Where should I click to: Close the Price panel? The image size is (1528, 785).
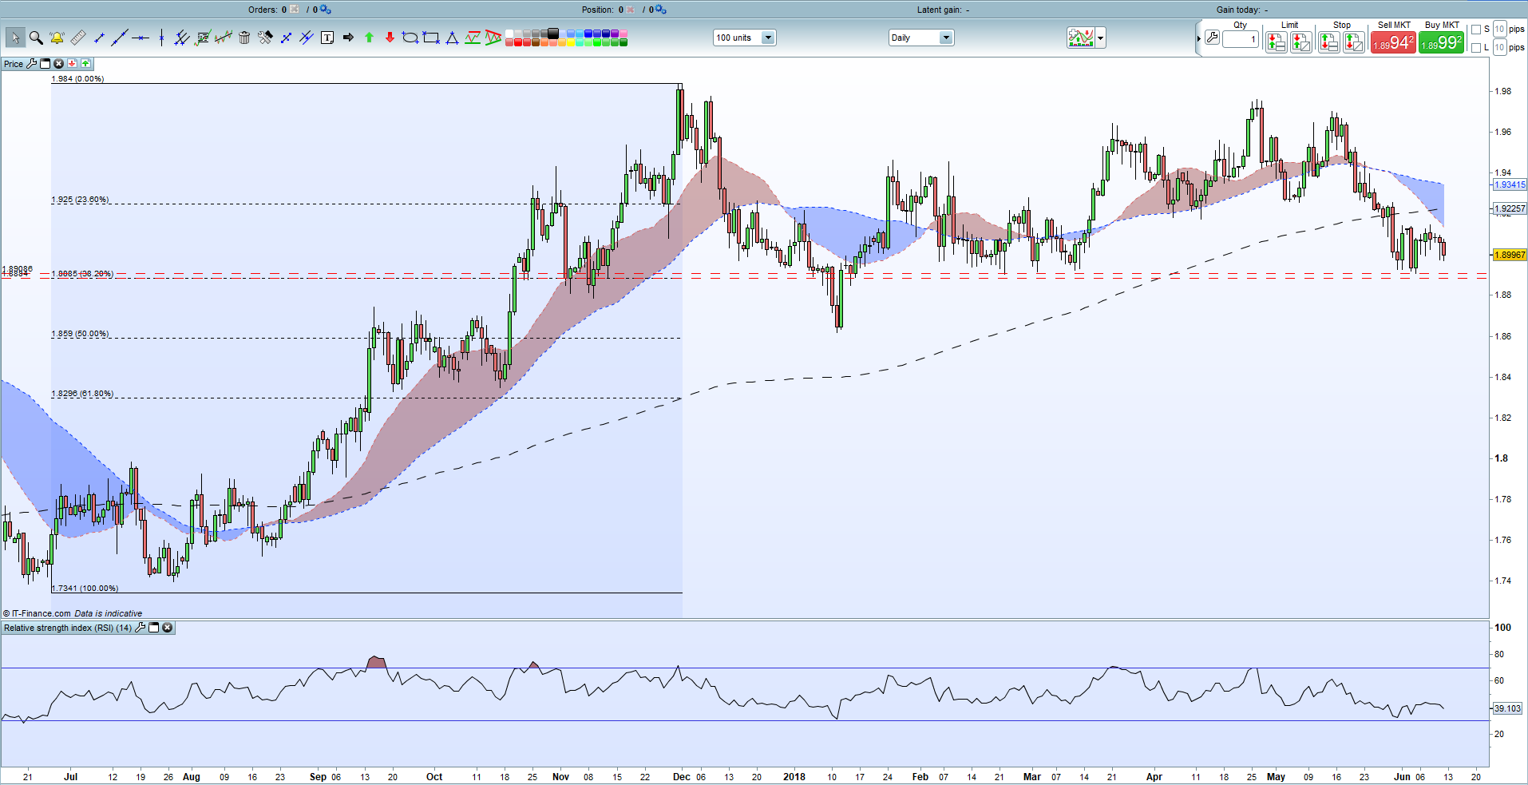pos(58,64)
